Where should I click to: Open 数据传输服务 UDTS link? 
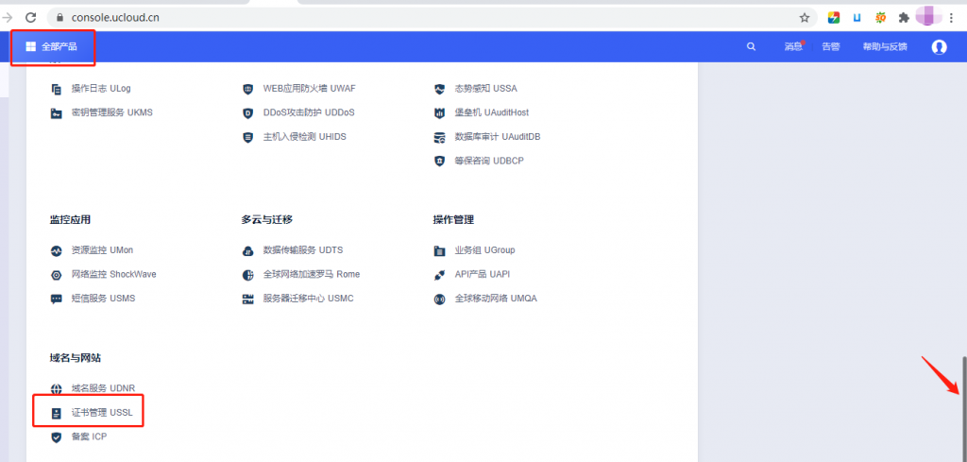tap(303, 249)
